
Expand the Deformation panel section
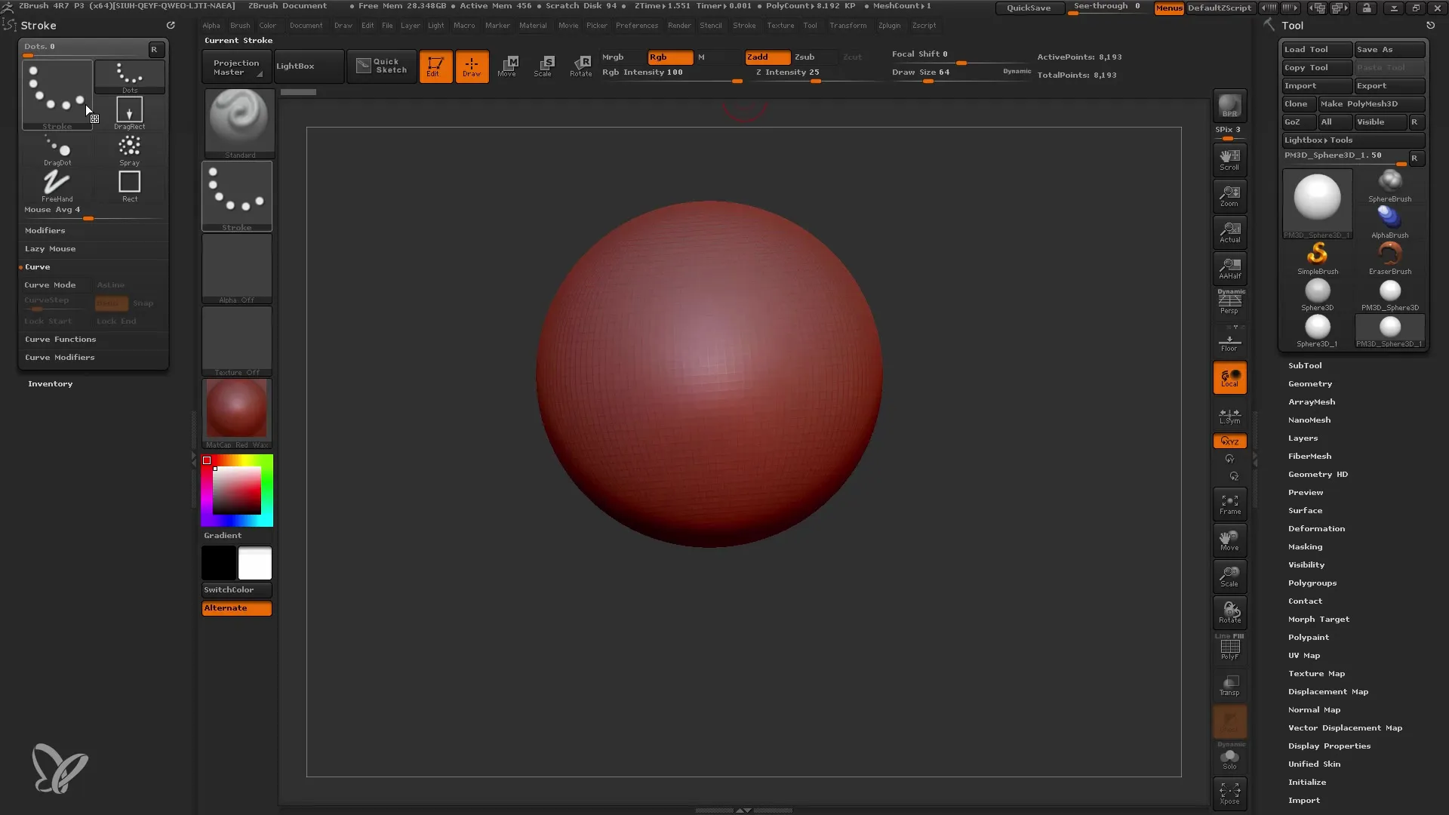[x=1315, y=527]
